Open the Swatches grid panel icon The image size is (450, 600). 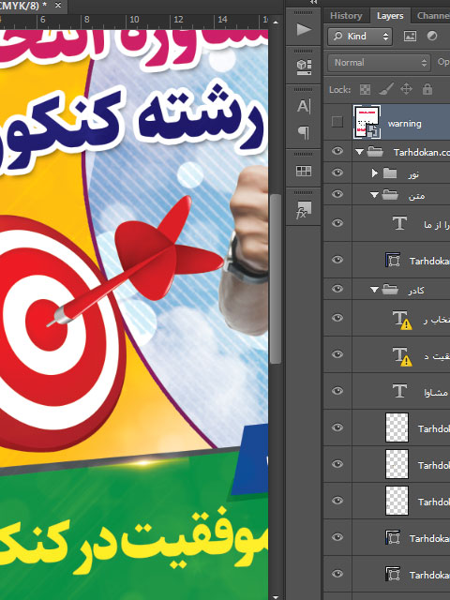[x=304, y=171]
